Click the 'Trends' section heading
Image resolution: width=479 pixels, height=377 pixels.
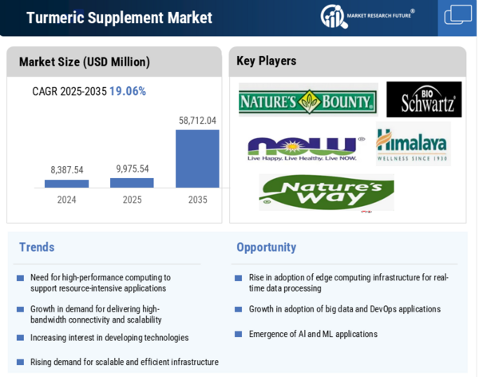pos(37,247)
